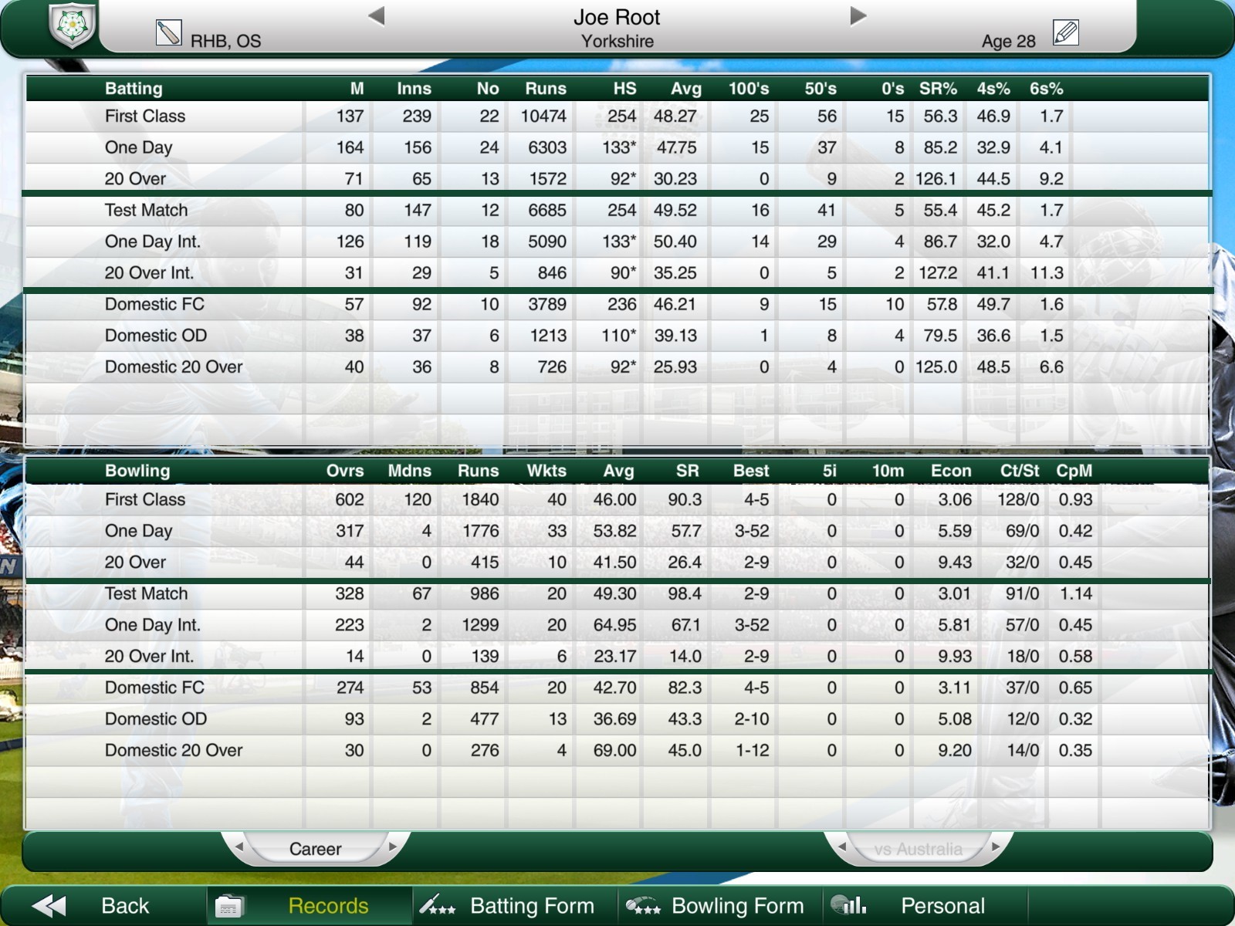
Task: Click left arrow beside vs Australia selector
Action: pyautogui.click(x=842, y=847)
